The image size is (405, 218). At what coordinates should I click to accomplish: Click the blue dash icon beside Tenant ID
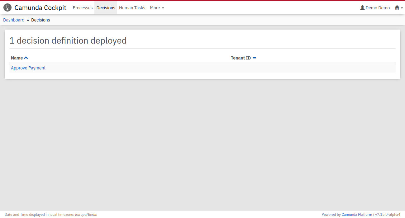click(254, 58)
